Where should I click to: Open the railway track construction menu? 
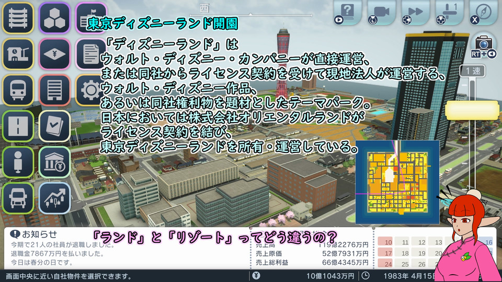pos(18,18)
